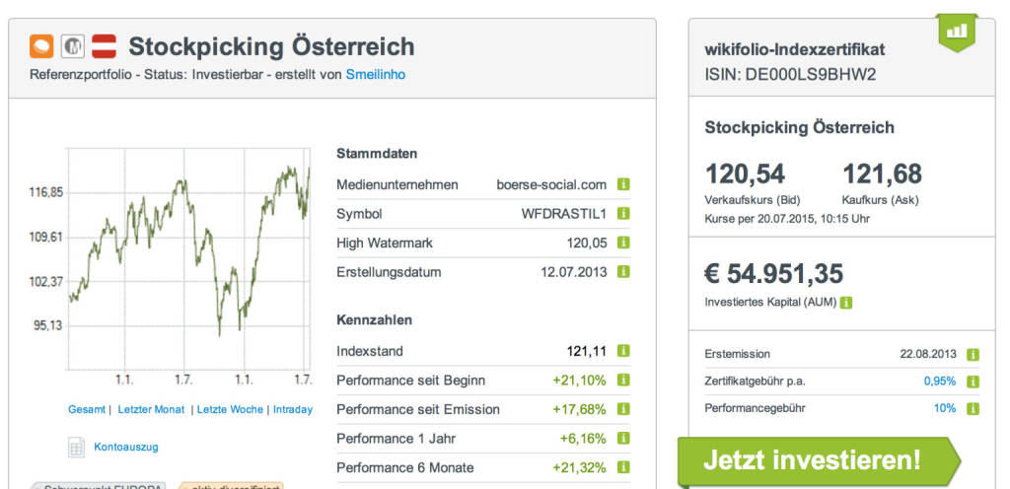Image resolution: width=1010 pixels, height=489 pixels.
Task: Click the Austrian flag icon
Action: pos(104,45)
